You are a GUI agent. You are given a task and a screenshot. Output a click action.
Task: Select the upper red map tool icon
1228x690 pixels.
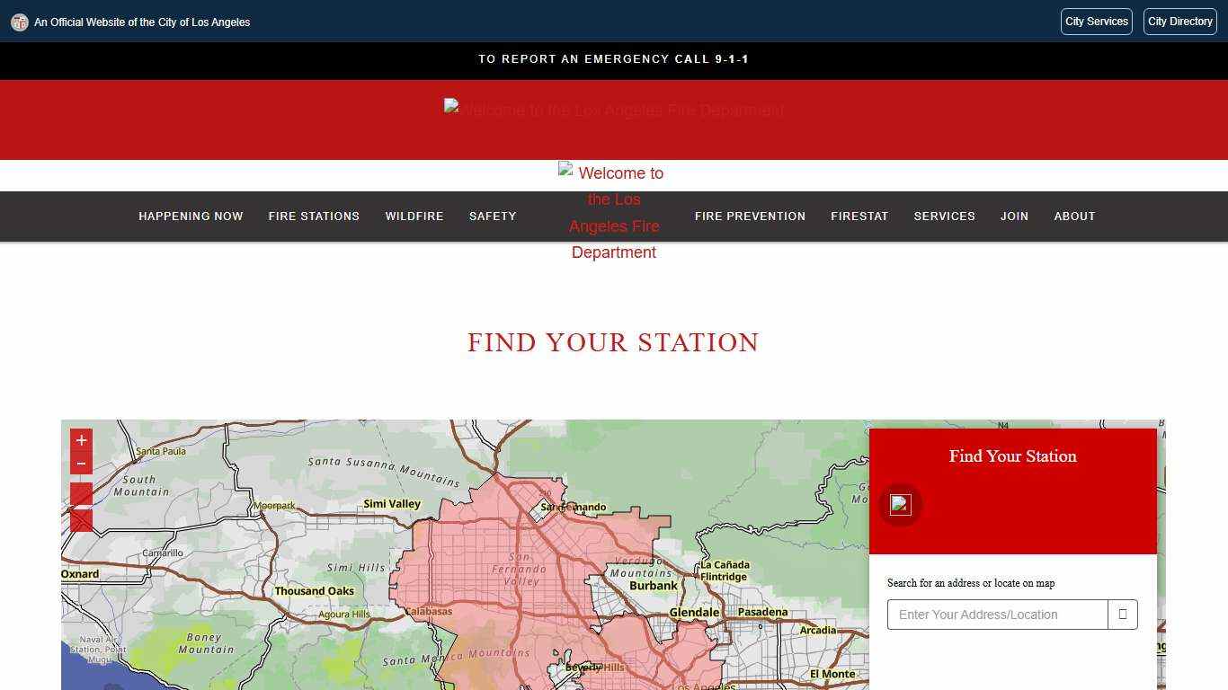coord(81,495)
